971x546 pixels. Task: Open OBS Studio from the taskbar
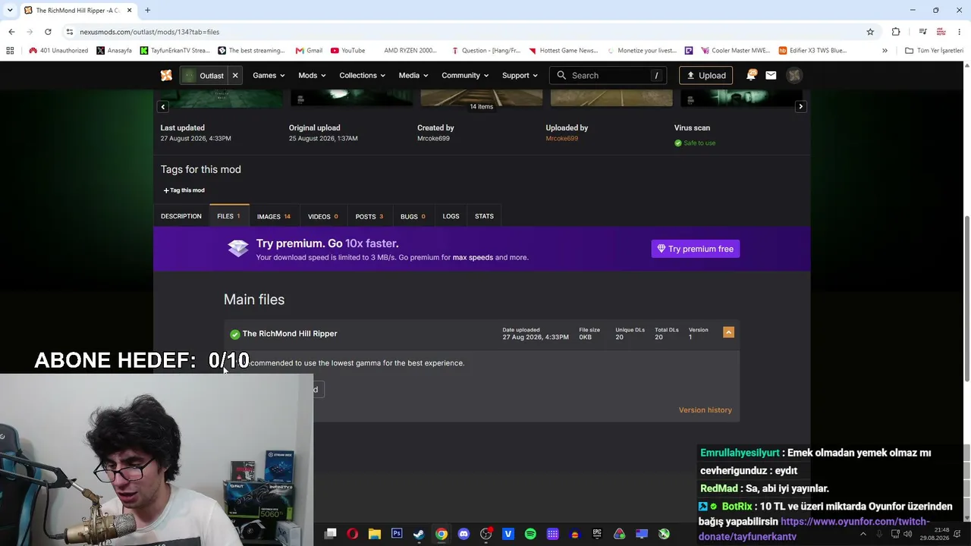click(x=485, y=534)
